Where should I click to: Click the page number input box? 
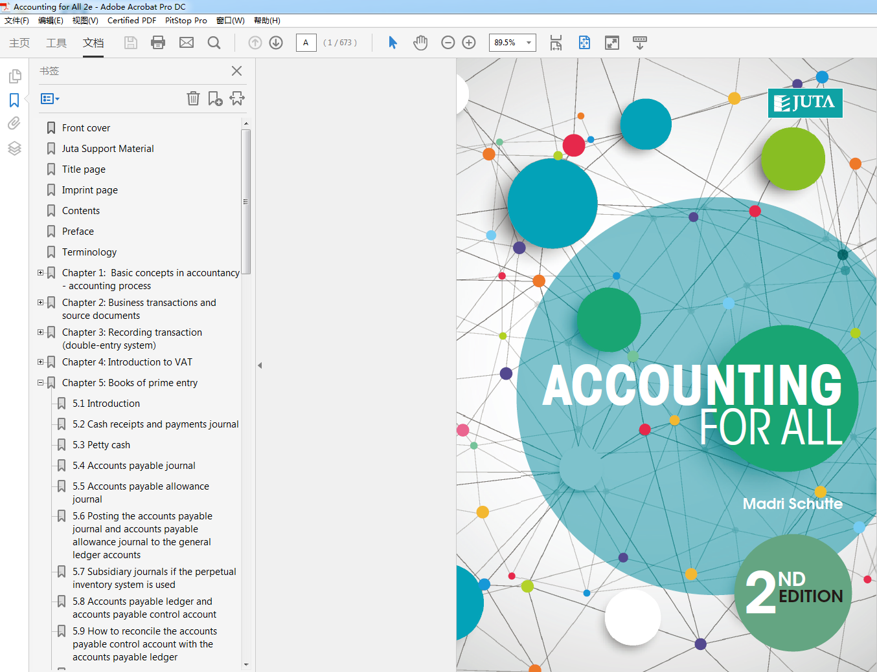pos(306,43)
